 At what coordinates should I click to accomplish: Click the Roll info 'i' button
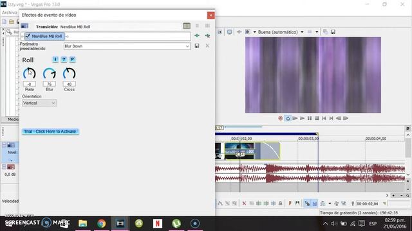pos(55,60)
